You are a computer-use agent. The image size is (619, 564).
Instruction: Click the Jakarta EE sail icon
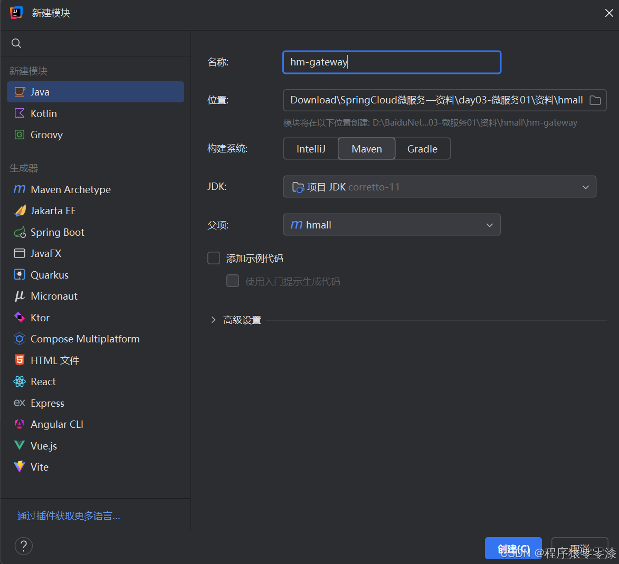coord(20,211)
